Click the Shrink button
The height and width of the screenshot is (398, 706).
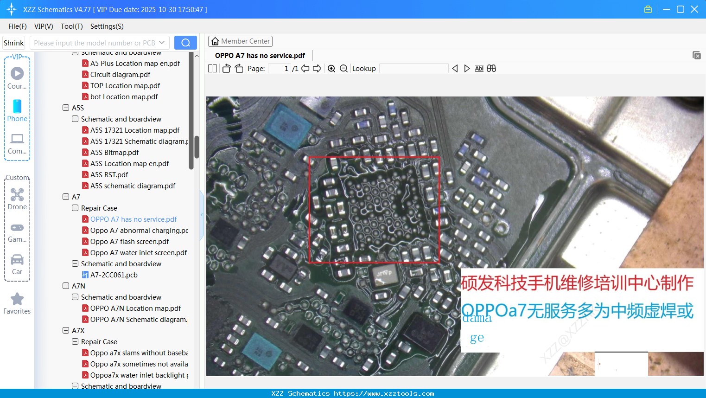14,43
